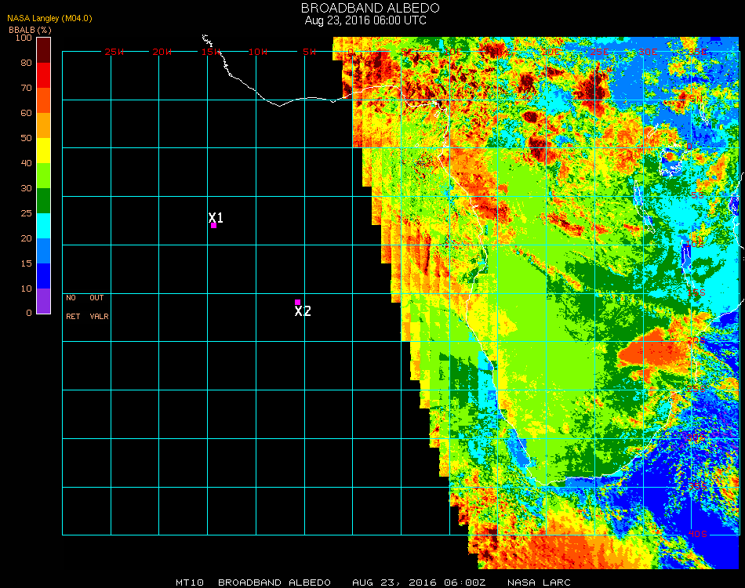Pick the yellow 40-50% colorbar segment

pos(43,150)
